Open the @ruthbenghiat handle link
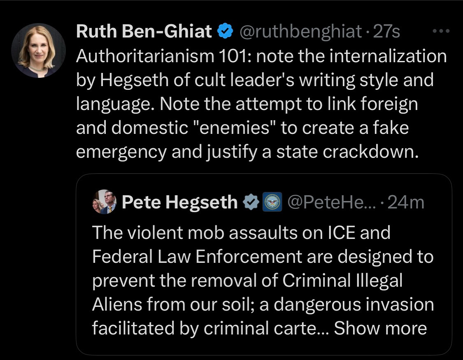 coord(300,32)
